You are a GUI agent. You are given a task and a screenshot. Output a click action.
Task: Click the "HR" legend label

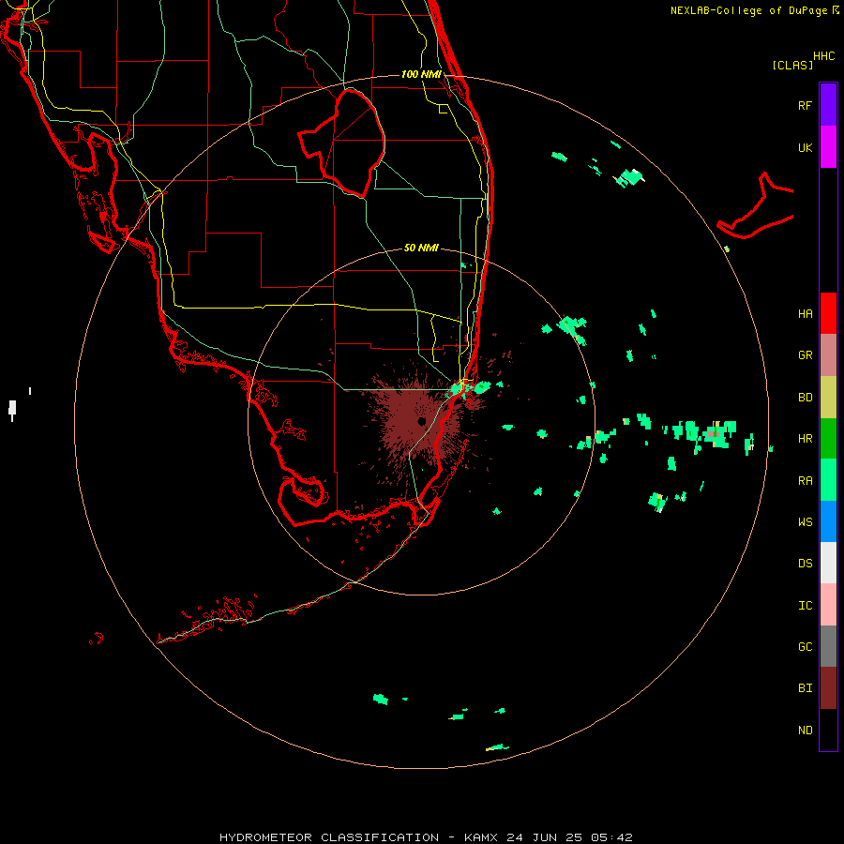point(805,439)
